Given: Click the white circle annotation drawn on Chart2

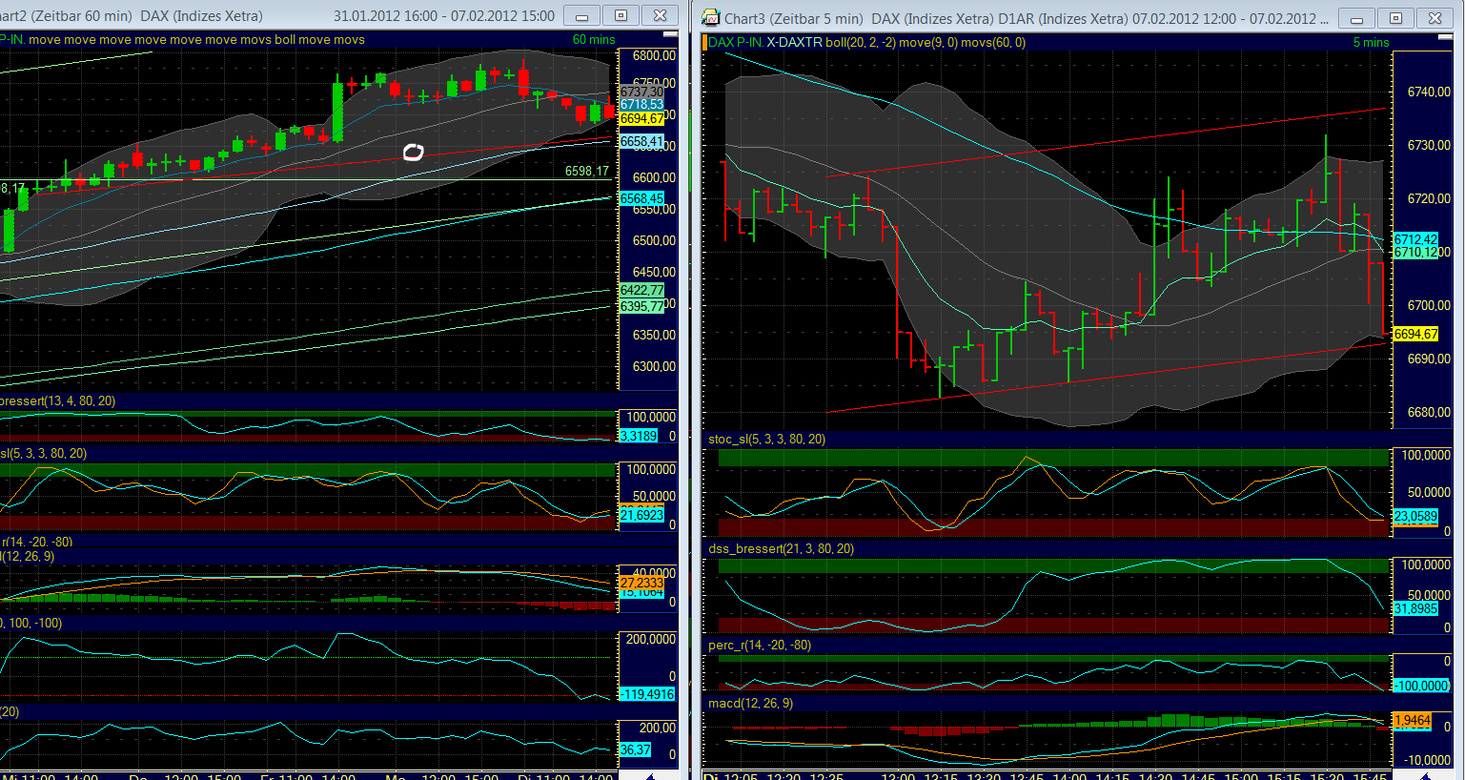Looking at the screenshot, I should (x=413, y=151).
